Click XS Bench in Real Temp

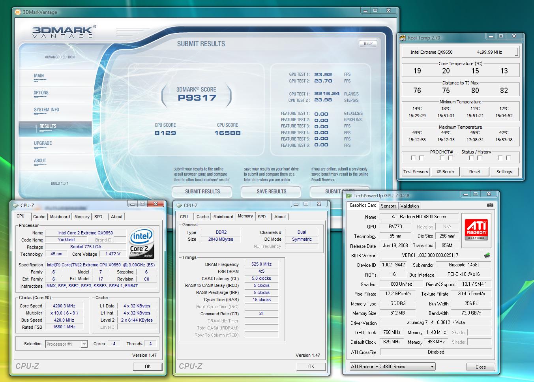tap(445, 172)
